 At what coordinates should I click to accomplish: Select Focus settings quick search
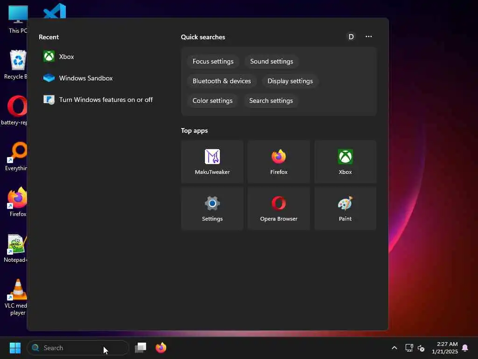(213, 61)
